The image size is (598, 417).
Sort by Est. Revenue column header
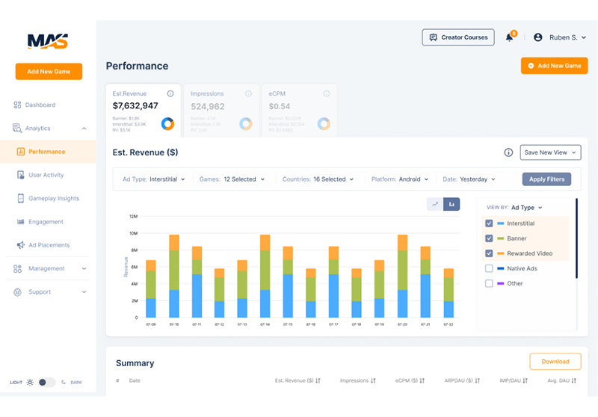coord(298,381)
